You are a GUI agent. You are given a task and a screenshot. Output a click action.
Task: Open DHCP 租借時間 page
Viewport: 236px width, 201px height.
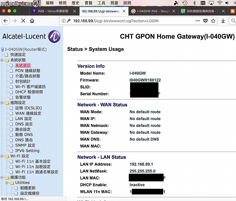coord(29,92)
